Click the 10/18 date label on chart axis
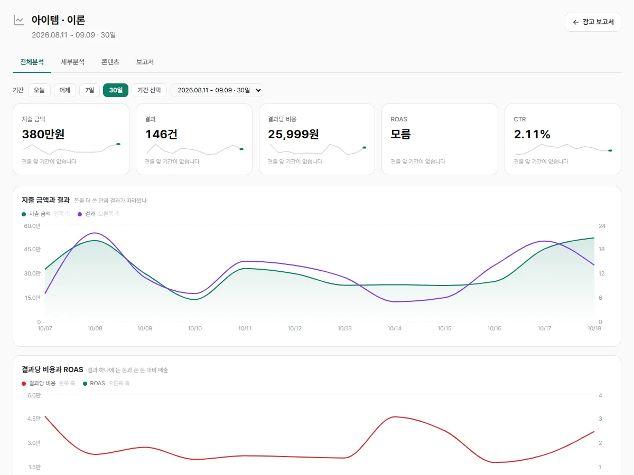Image resolution: width=634 pixels, height=475 pixels. 594,328
